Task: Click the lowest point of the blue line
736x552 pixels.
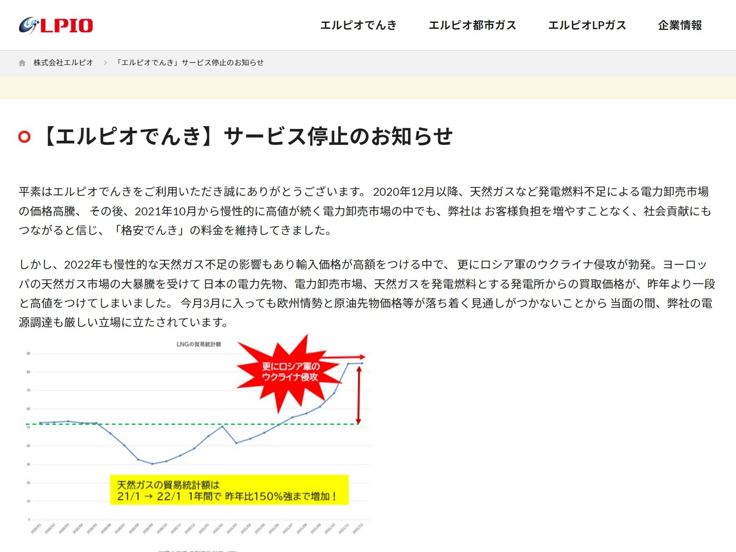Action: (x=152, y=463)
